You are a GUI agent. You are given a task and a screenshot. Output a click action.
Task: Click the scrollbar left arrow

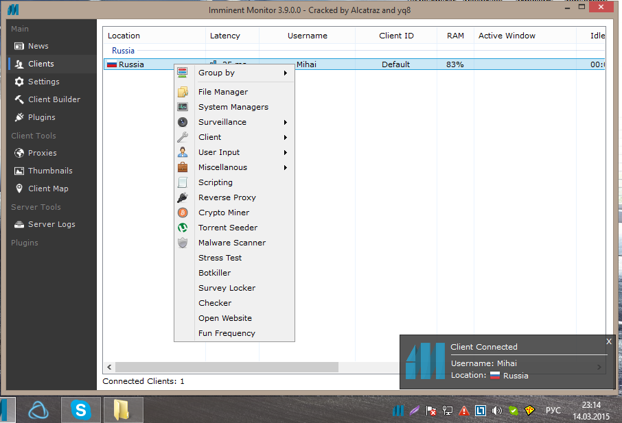pos(109,367)
